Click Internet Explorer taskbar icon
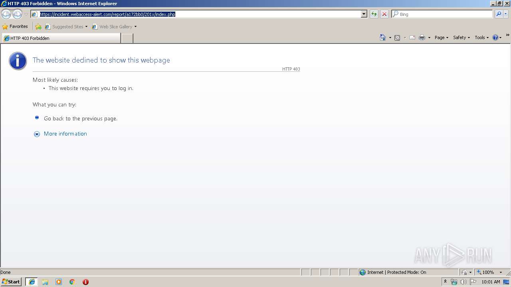This screenshot has height=287, width=511. 32,282
